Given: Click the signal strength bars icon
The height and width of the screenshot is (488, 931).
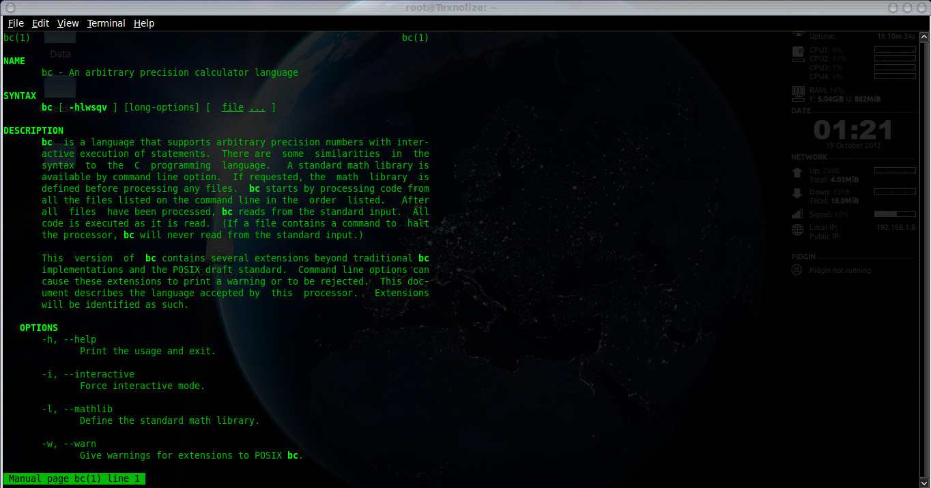Looking at the screenshot, I should [x=797, y=214].
